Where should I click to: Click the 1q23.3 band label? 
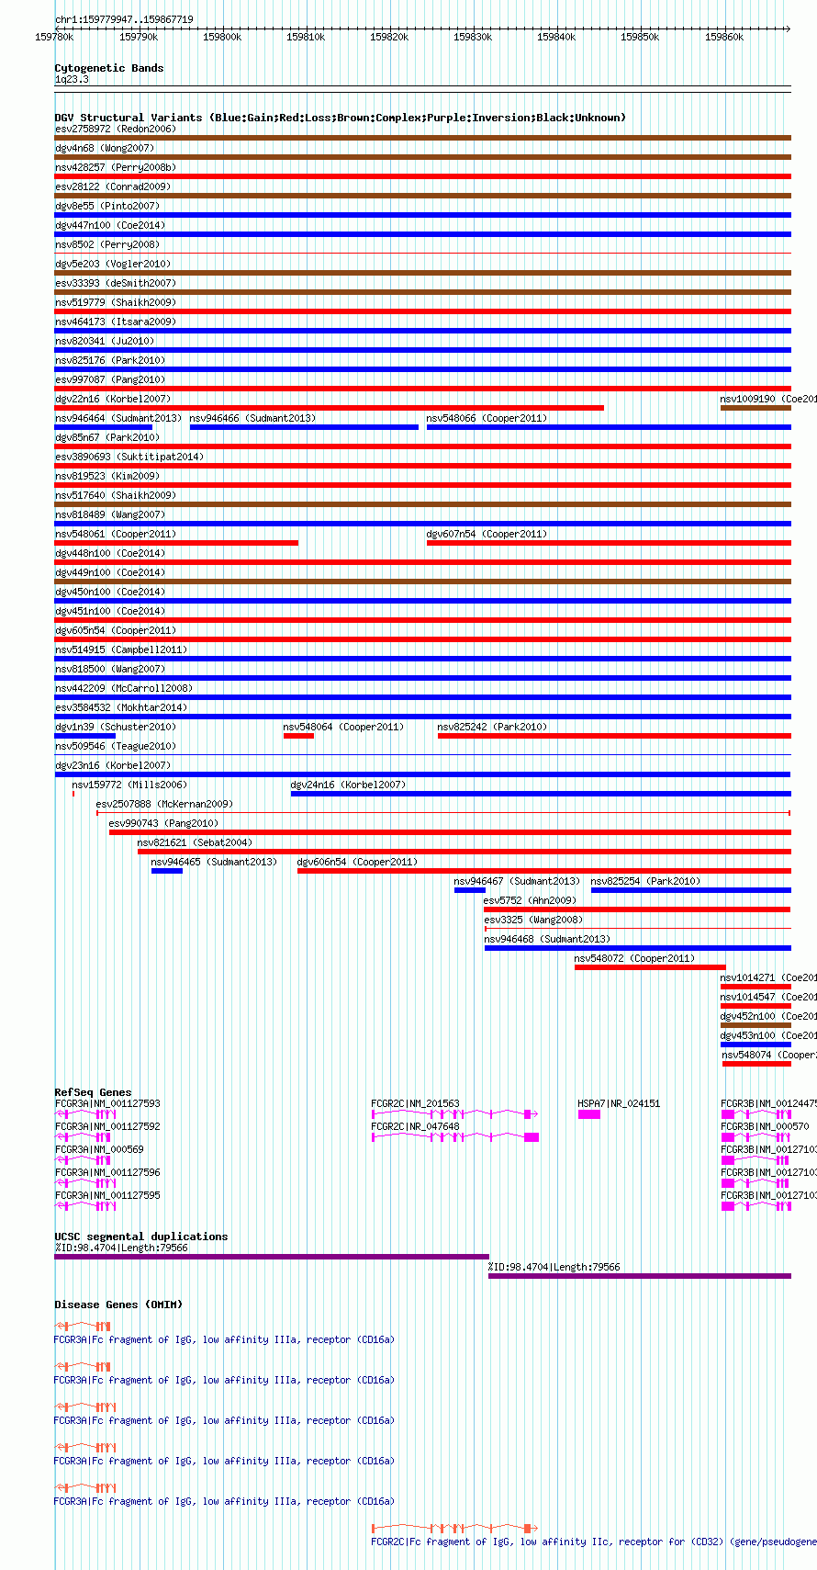[x=72, y=80]
